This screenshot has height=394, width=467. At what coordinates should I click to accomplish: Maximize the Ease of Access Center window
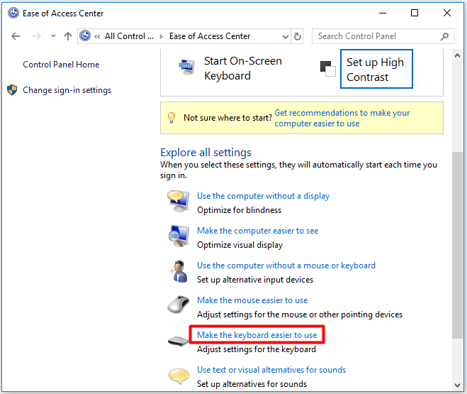415,13
